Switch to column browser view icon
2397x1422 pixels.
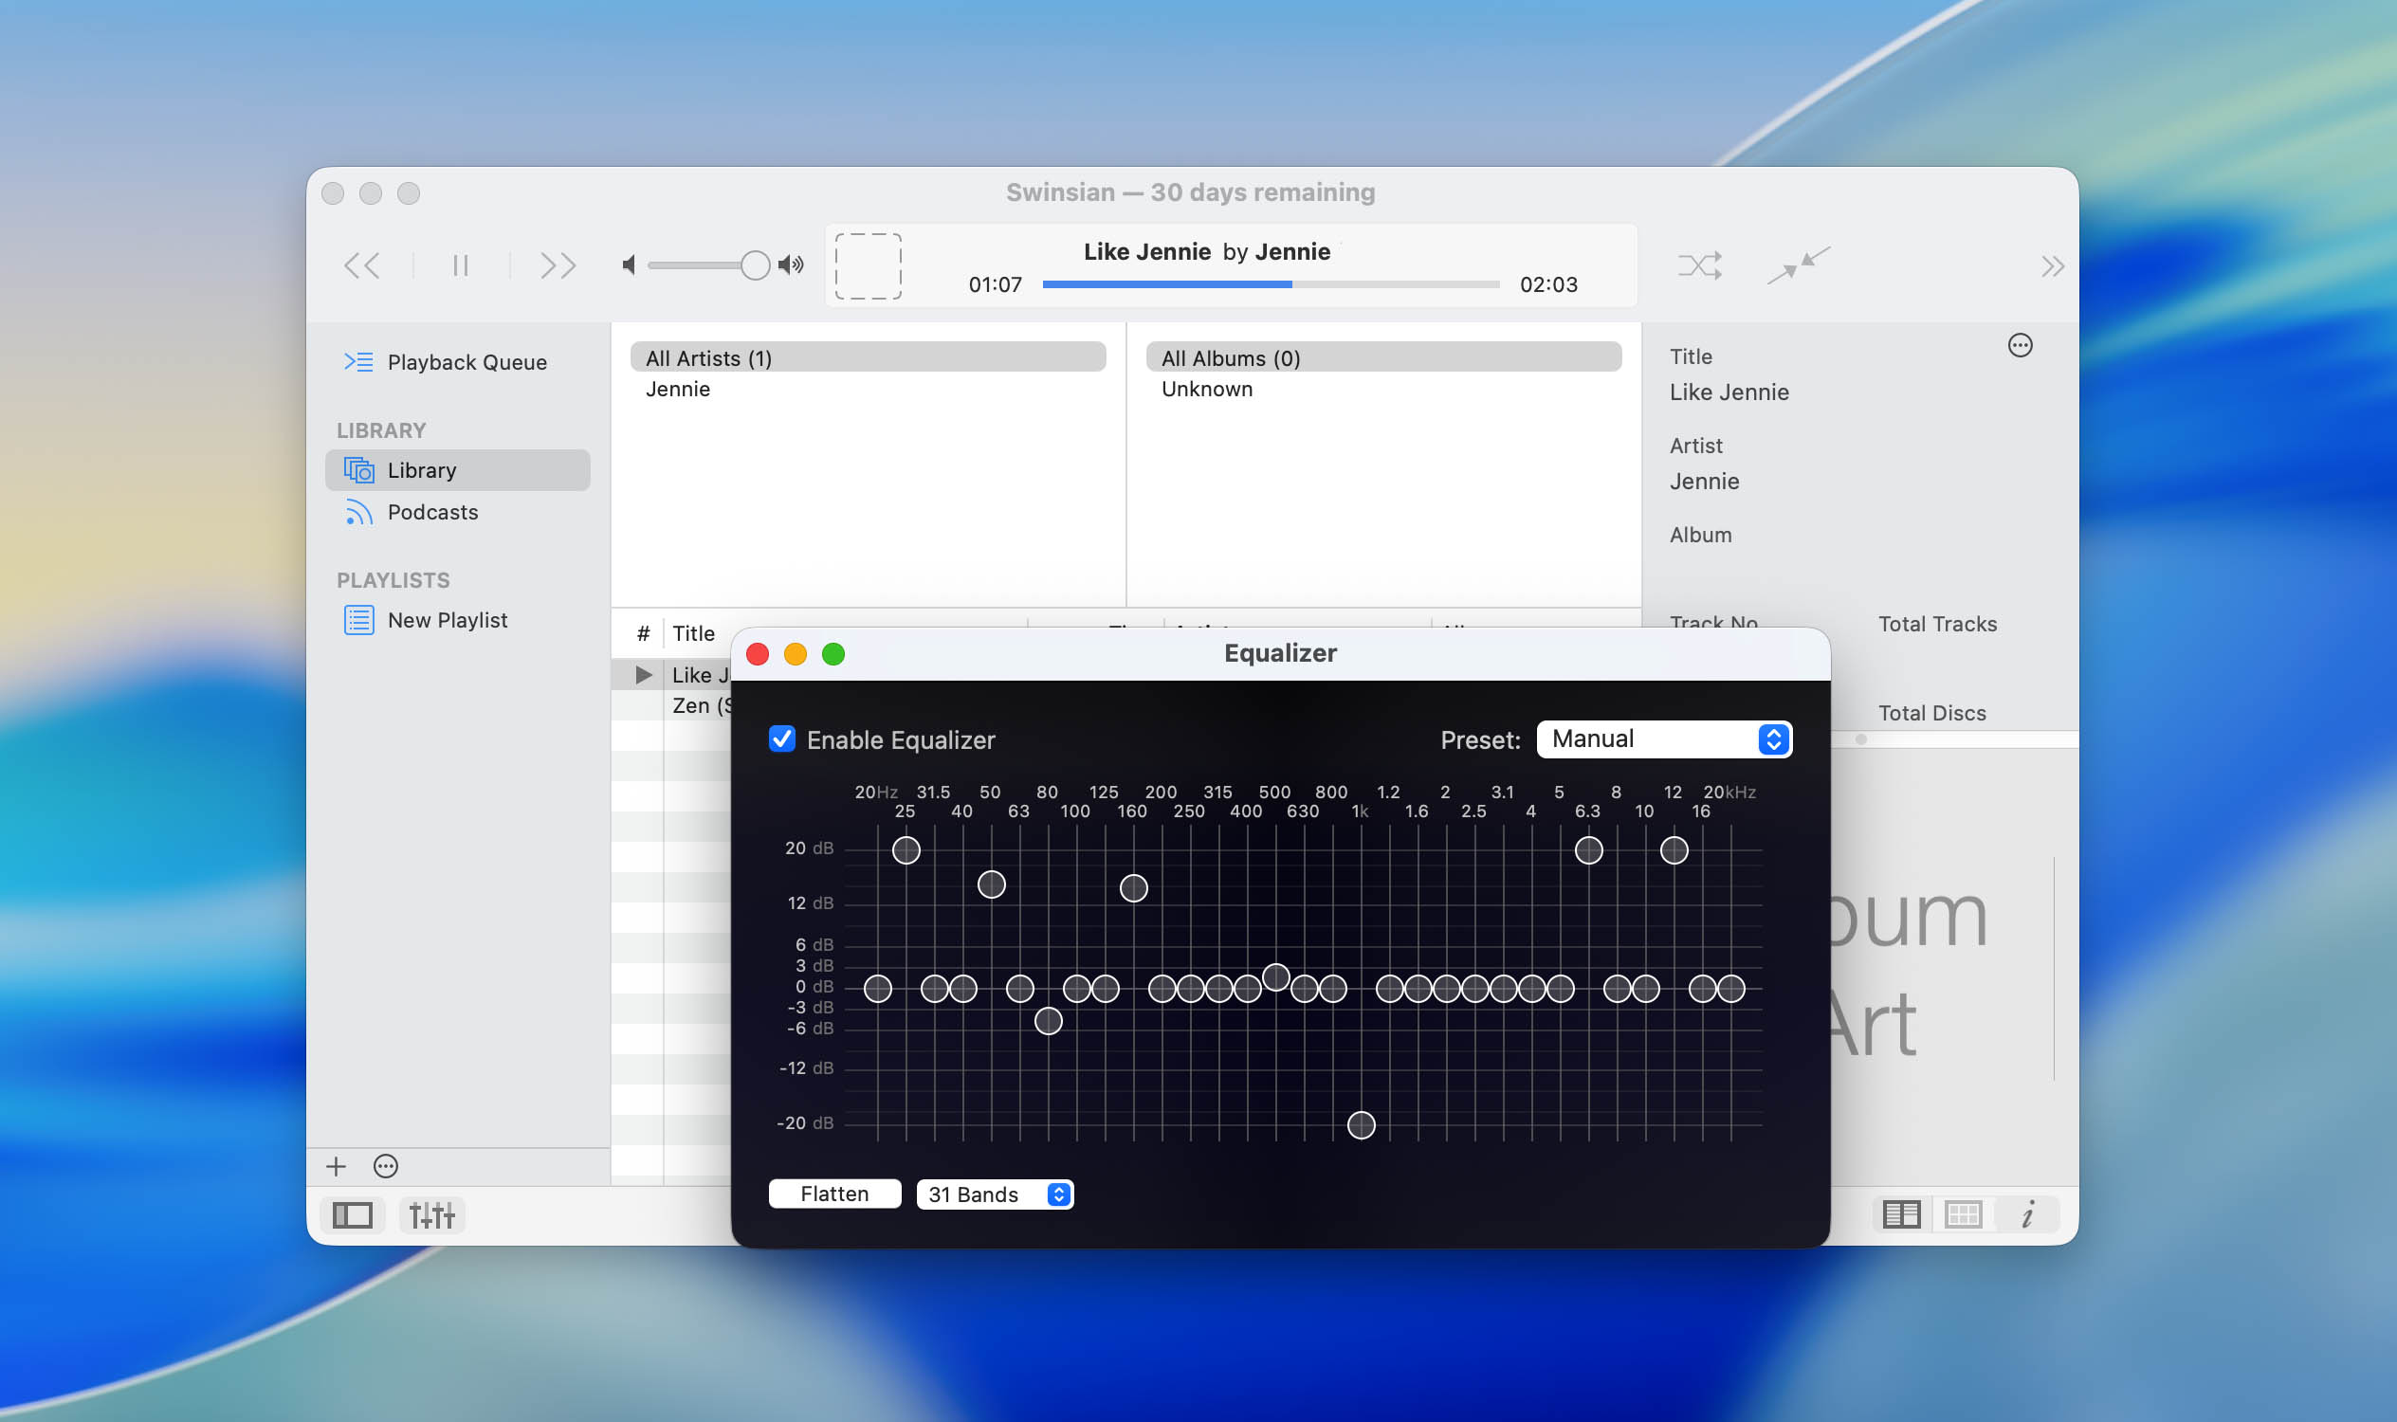1900,1215
